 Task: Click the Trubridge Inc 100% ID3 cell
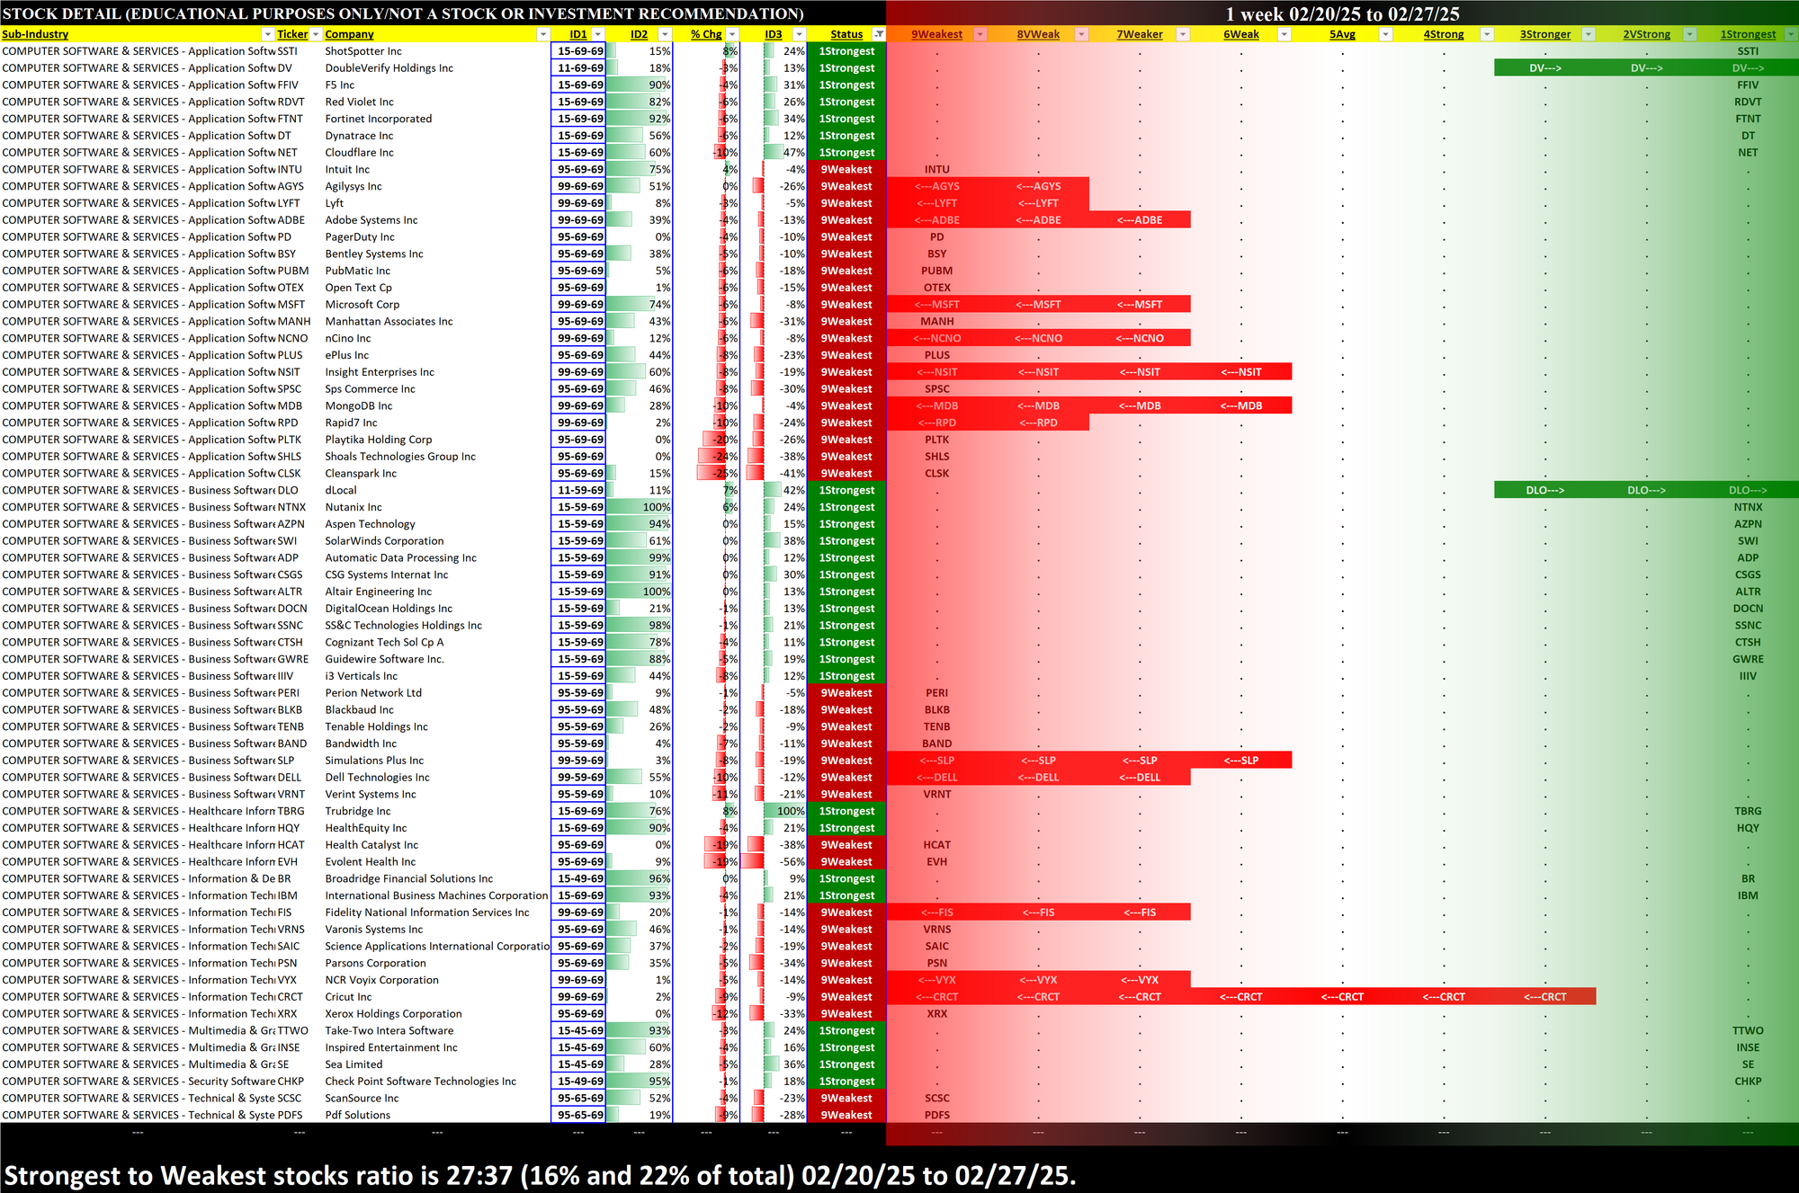tap(784, 811)
